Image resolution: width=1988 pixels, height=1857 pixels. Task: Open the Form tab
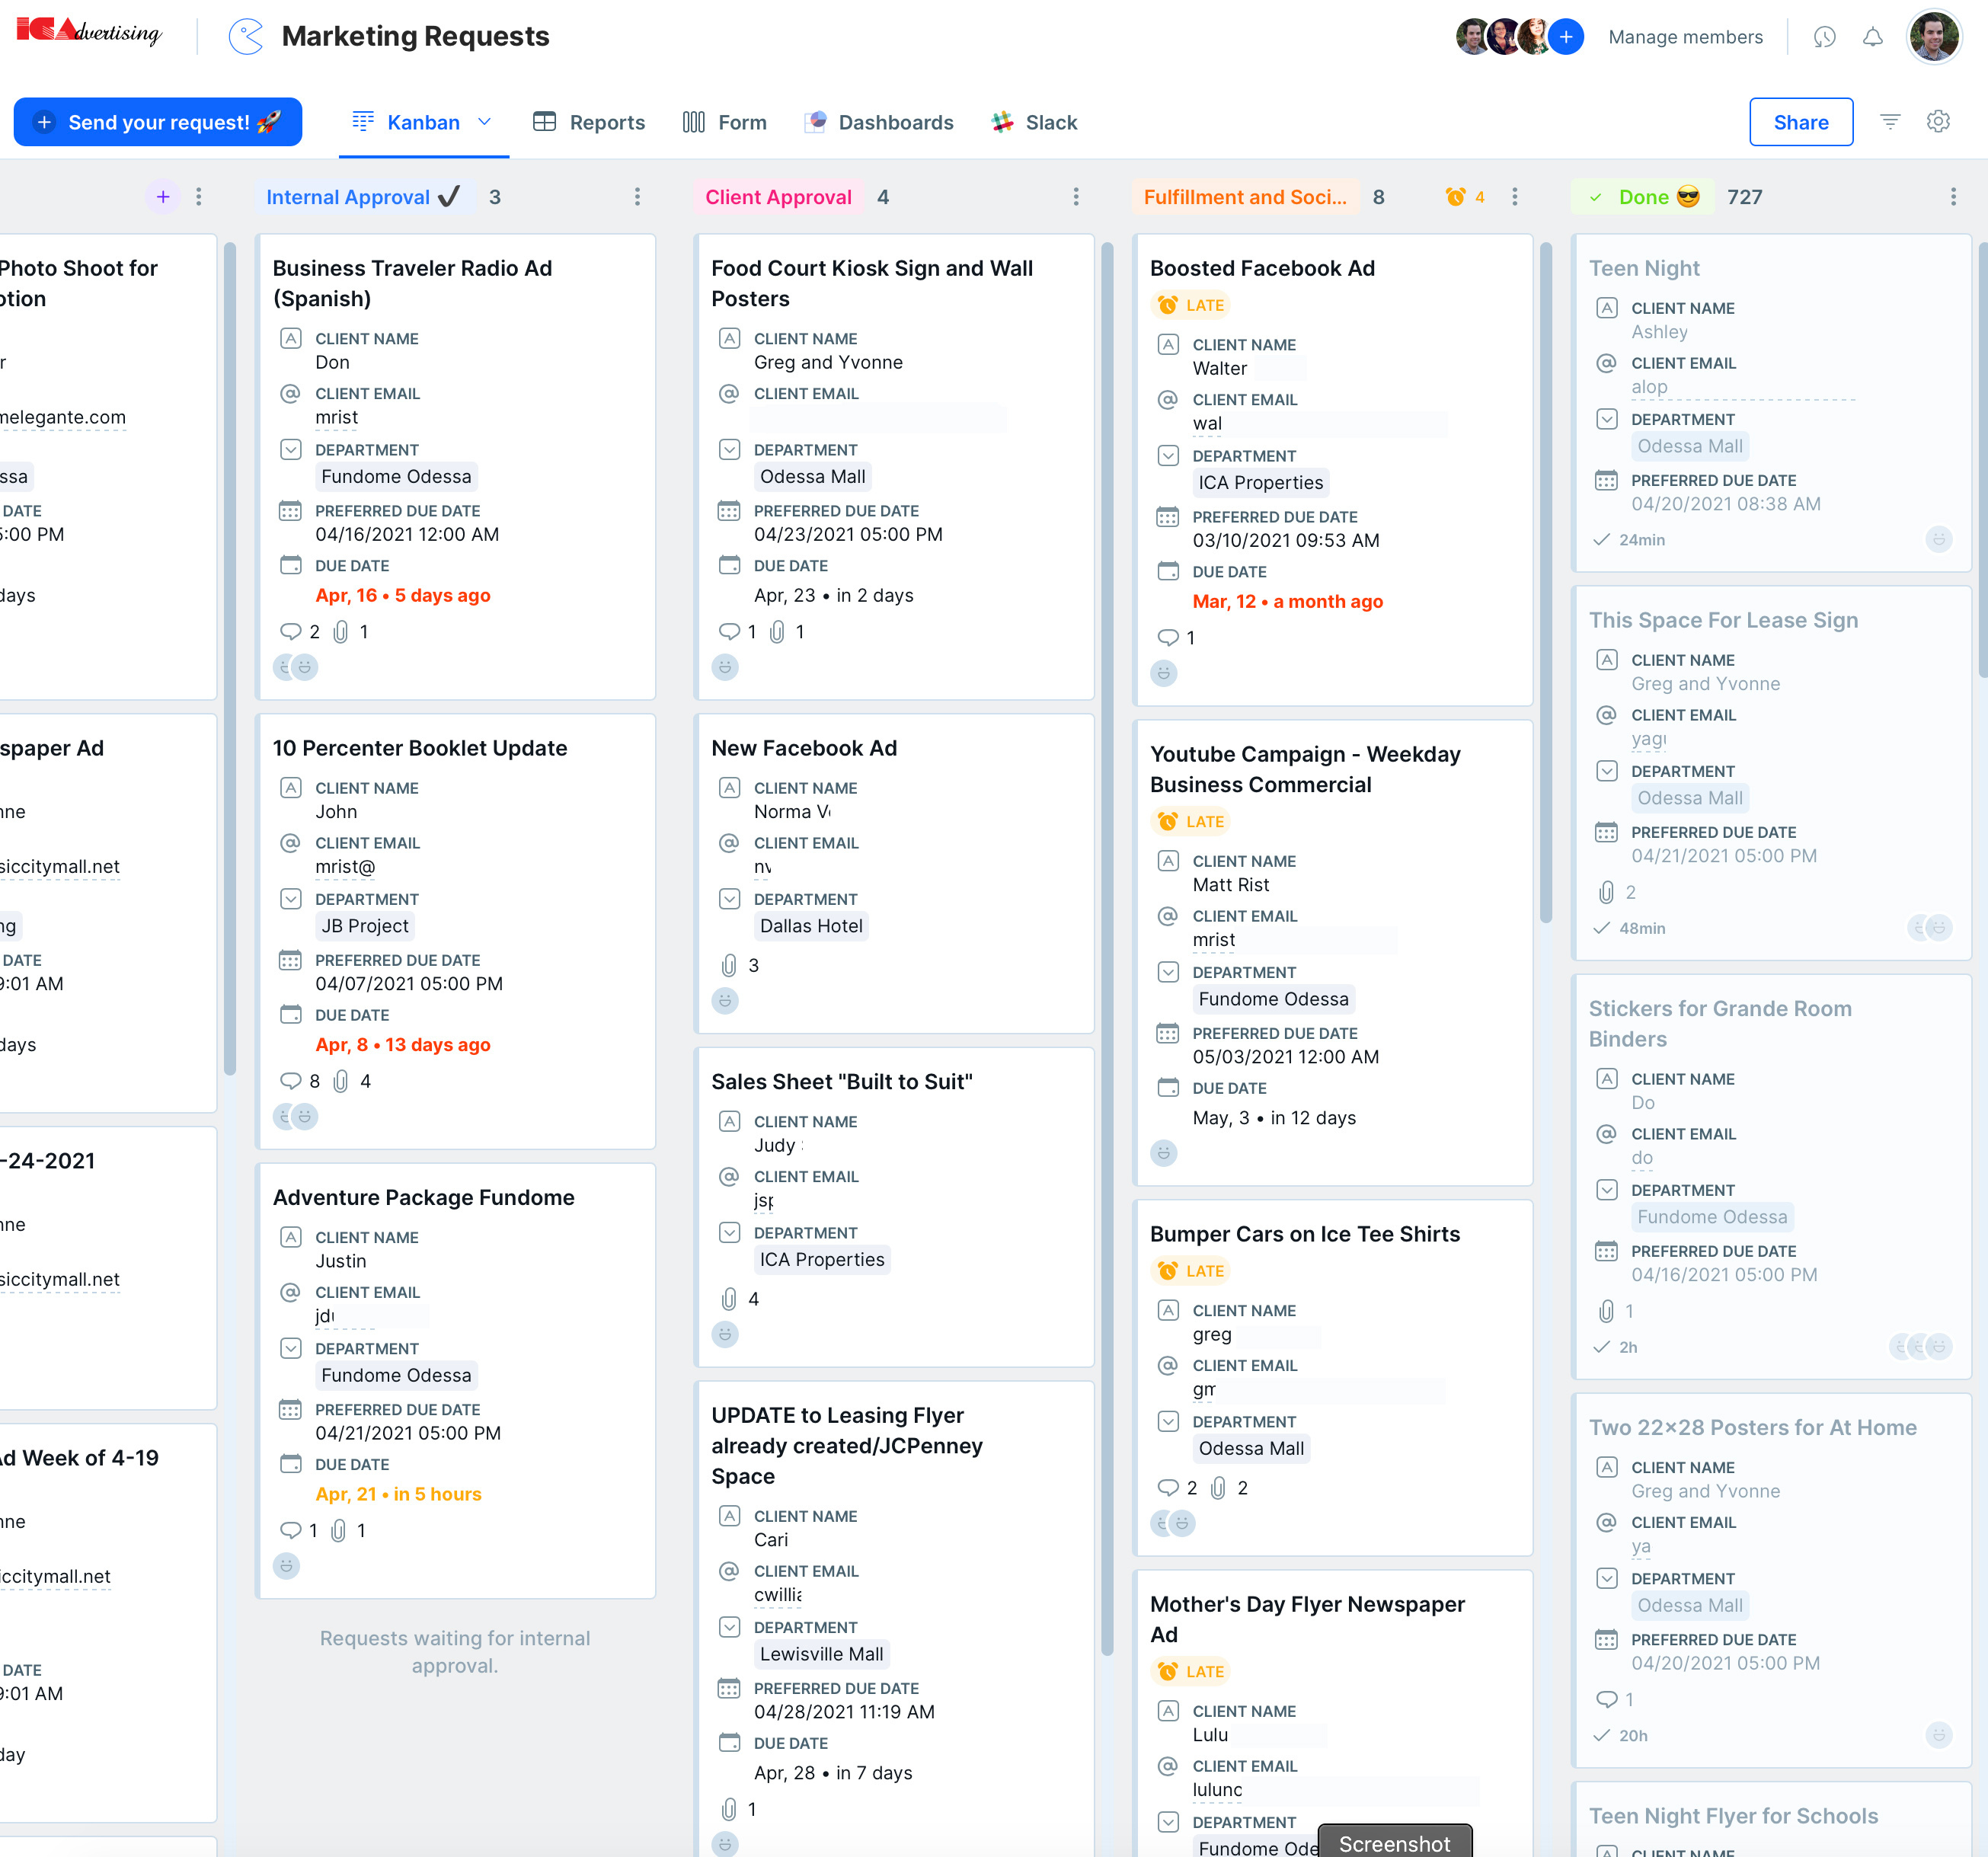[725, 122]
